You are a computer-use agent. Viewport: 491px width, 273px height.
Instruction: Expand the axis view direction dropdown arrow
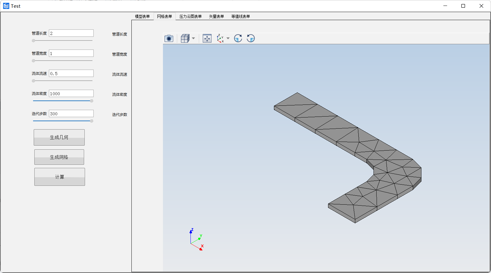pyautogui.click(x=228, y=38)
